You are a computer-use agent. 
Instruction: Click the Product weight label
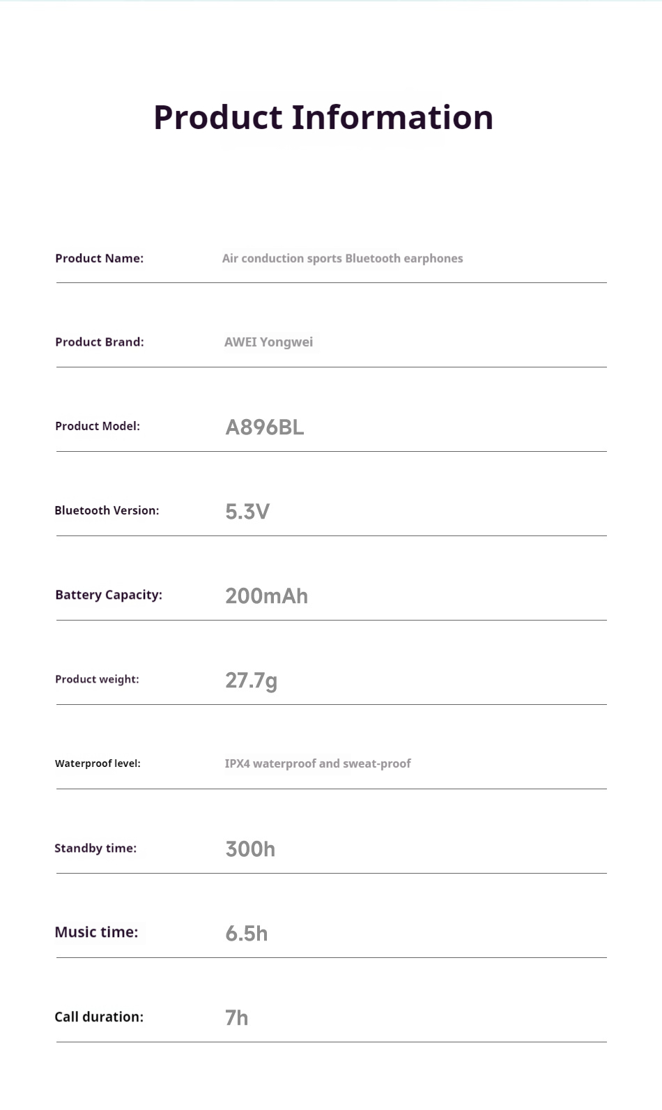click(97, 679)
